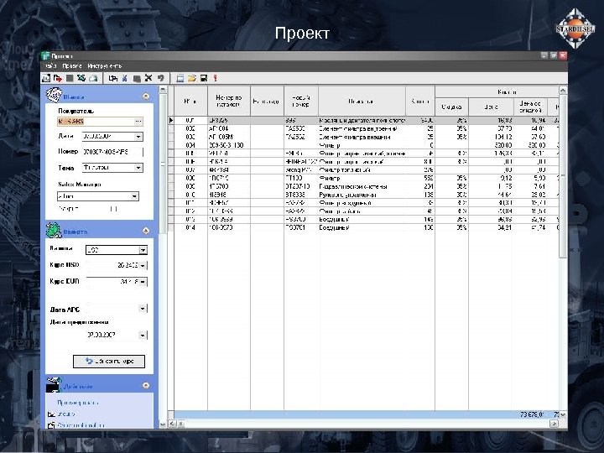
Task: Open the Дата предложения date dropdown
Action: (x=143, y=335)
